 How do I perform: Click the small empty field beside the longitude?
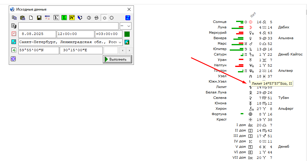(111, 50)
